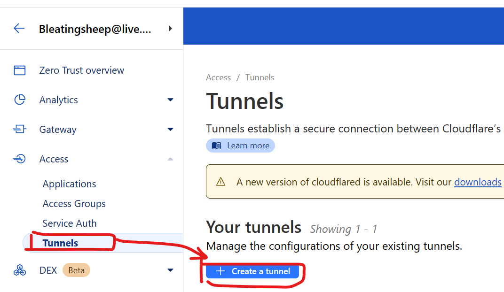
Task: Open the cloudflared downloads link
Action: coord(478,182)
